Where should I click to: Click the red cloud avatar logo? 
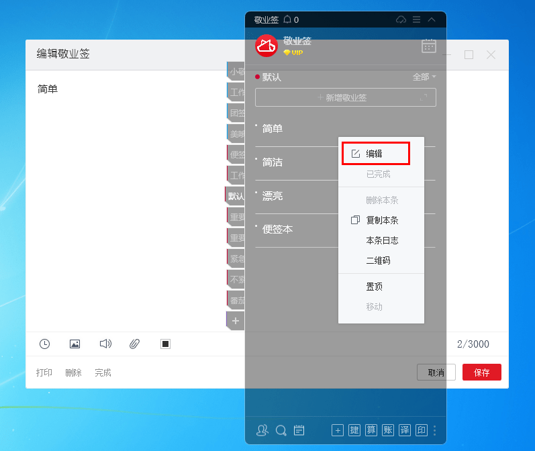coord(266,46)
